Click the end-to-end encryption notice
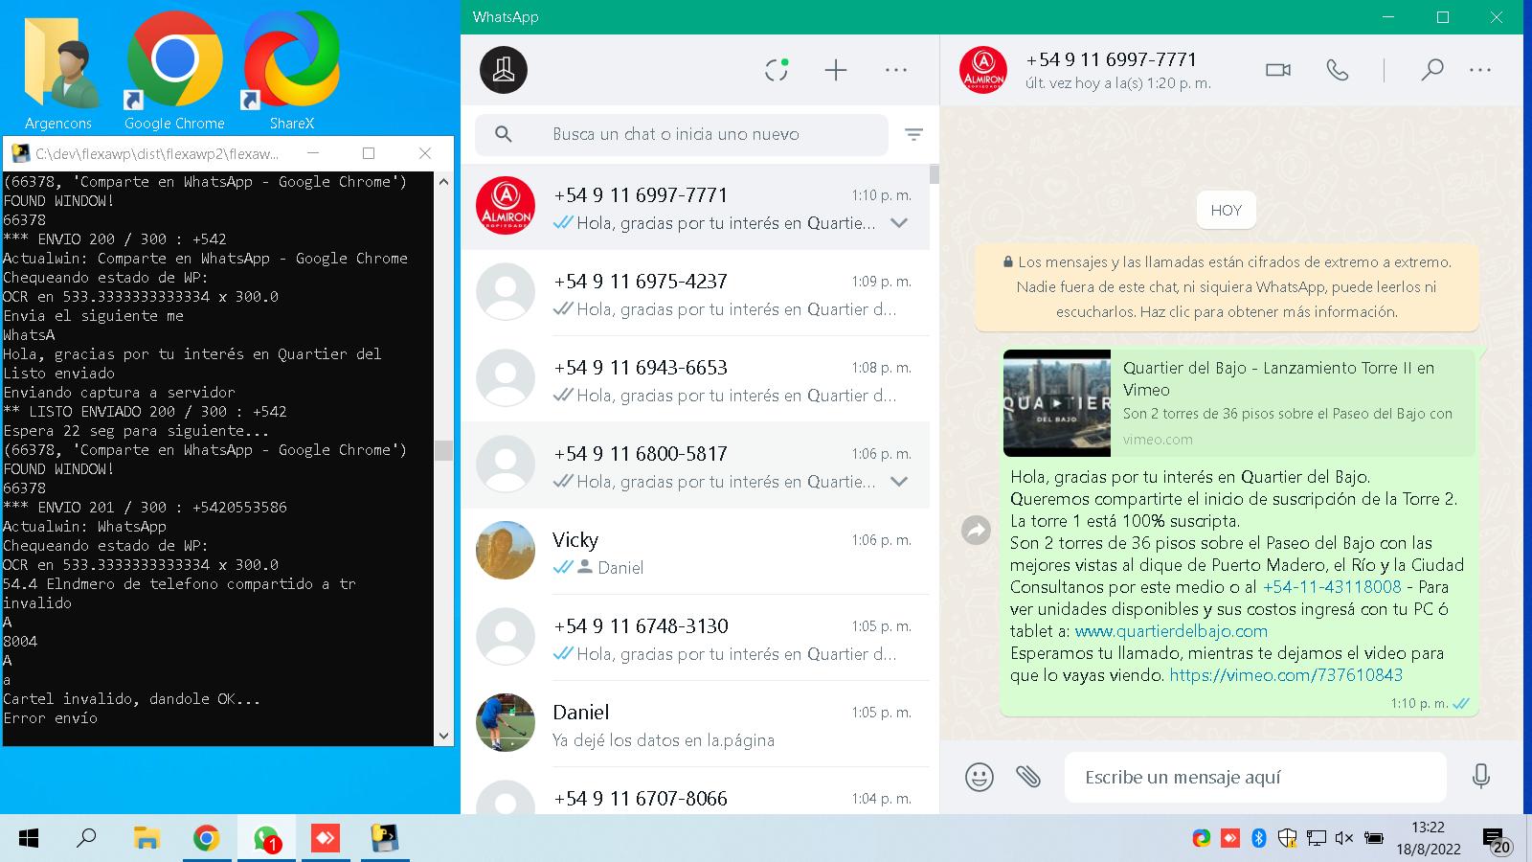The width and height of the screenshot is (1532, 862). [x=1227, y=286]
